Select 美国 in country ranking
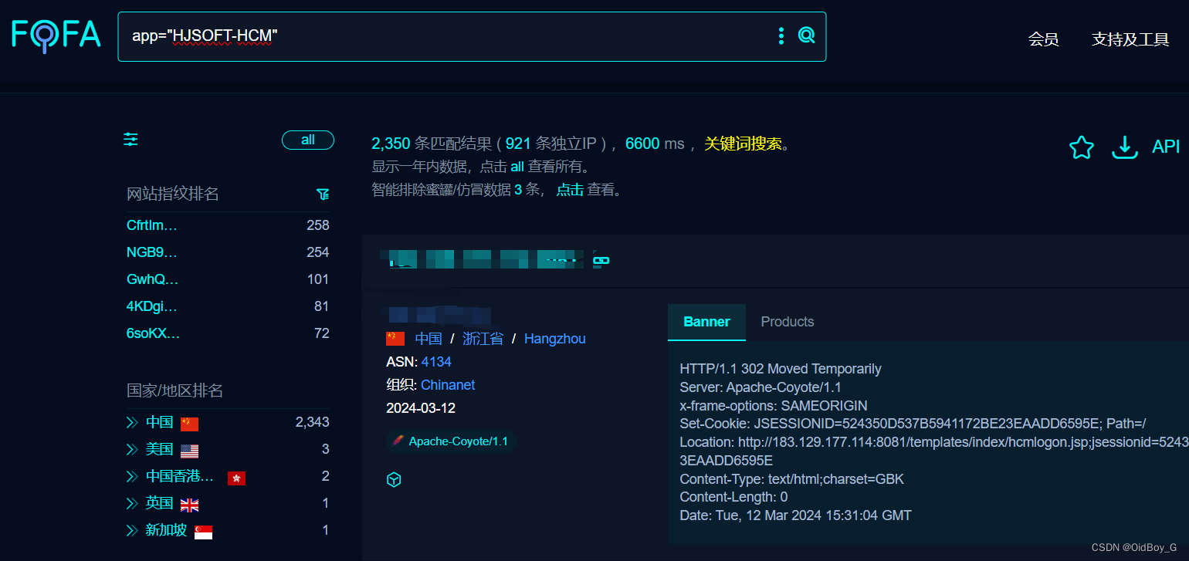The height and width of the screenshot is (561, 1189). tap(160, 449)
